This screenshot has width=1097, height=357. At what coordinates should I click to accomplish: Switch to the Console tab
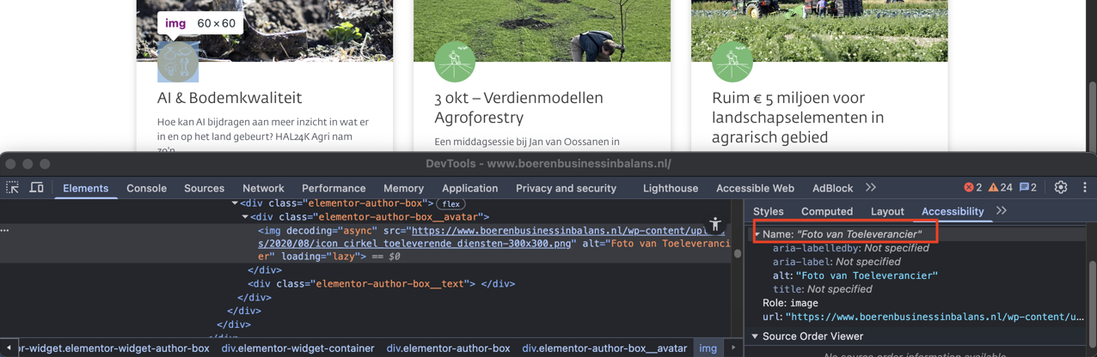point(146,188)
